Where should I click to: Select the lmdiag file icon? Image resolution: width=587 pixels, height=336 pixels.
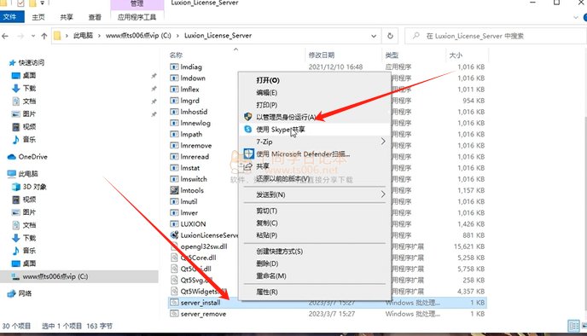click(x=174, y=67)
